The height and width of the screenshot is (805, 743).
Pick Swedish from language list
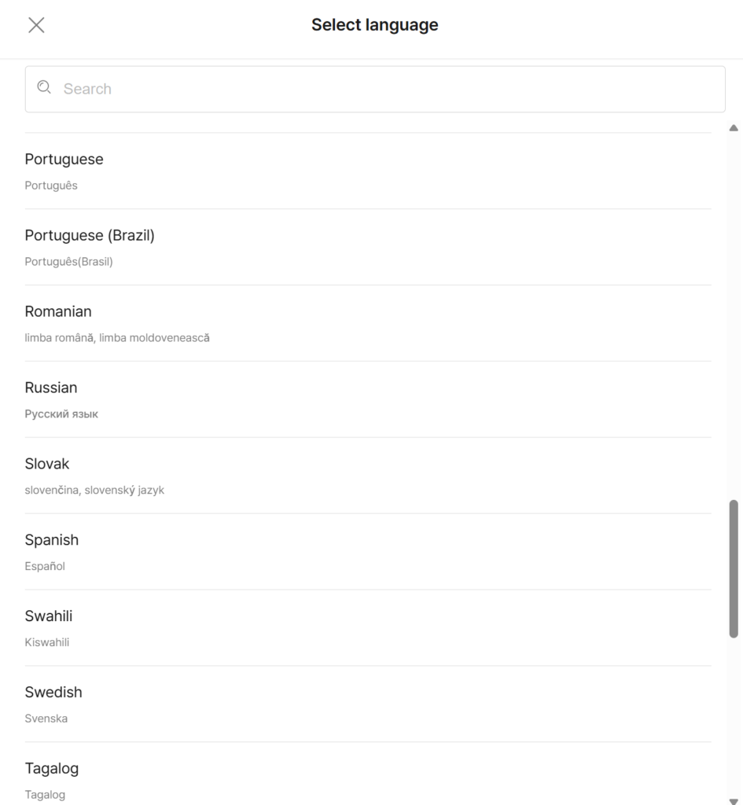point(53,693)
